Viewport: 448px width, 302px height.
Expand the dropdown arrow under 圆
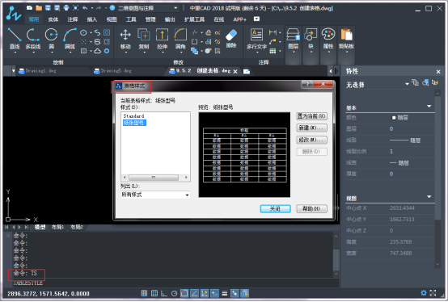click(x=52, y=52)
